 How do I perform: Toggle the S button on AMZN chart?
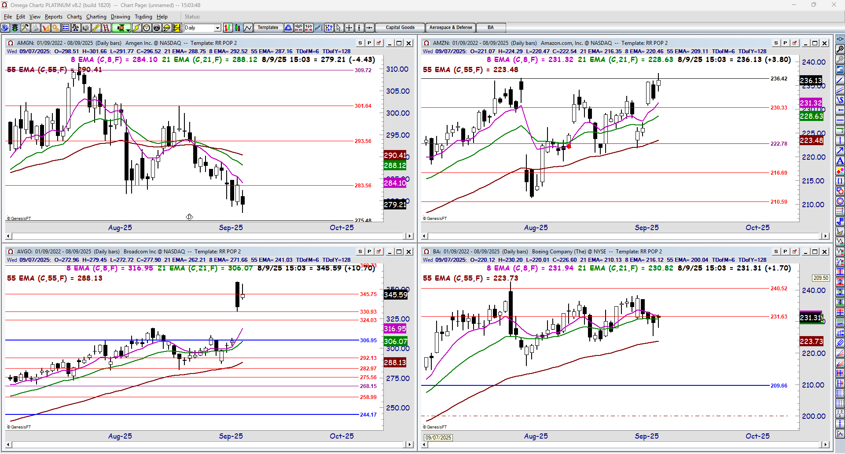[776, 43]
